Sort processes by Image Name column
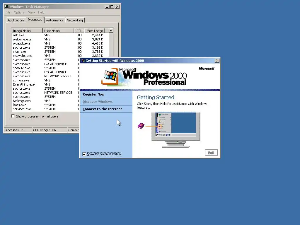Screen dimensions: 300x225 tap(27, 31)
